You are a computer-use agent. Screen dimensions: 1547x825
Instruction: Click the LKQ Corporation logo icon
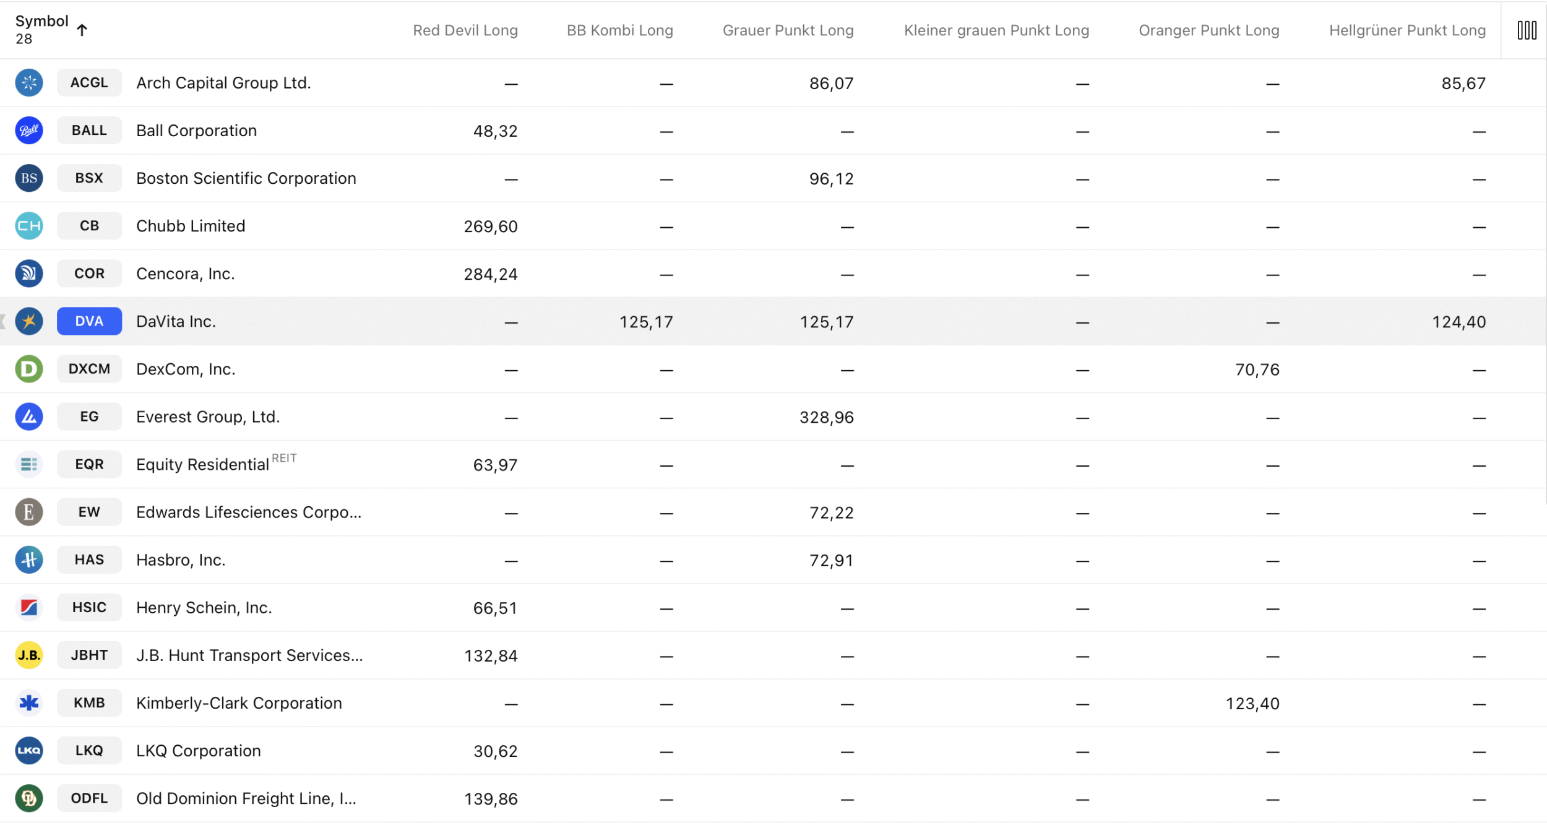coord(29,750)
